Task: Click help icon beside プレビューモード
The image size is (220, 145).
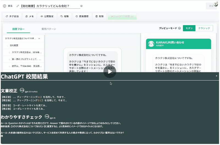Action: click(x=179, y=28)
